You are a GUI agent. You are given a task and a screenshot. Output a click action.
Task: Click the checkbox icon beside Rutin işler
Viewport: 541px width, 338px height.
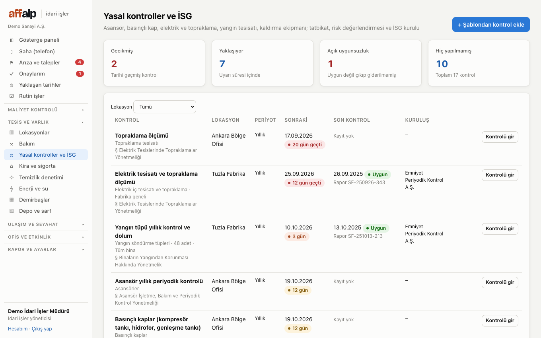[12, 96]
